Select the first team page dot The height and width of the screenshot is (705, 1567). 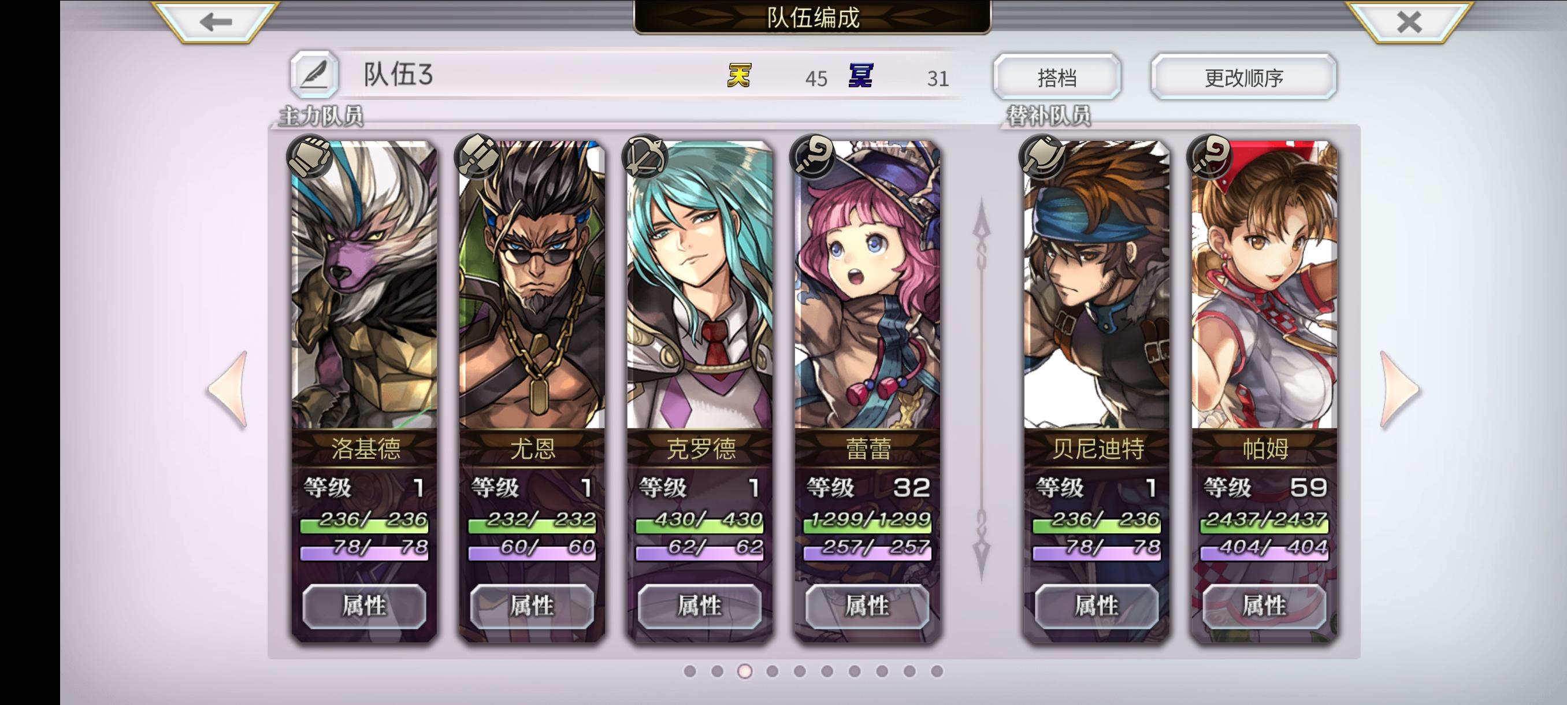[690, 671]
